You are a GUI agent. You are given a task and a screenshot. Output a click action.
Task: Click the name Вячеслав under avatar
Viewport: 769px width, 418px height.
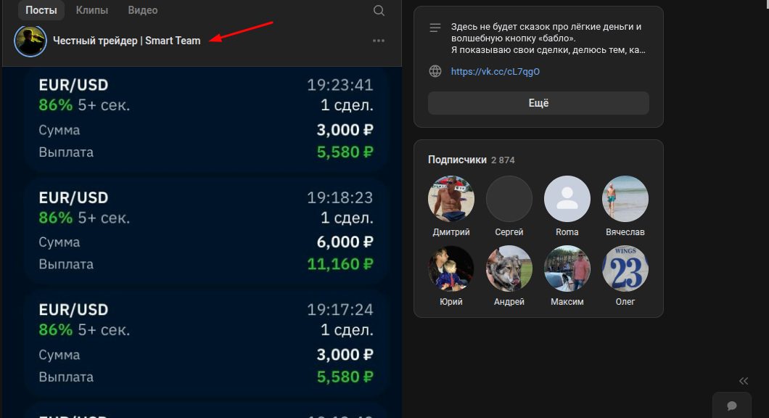point(625,232)
